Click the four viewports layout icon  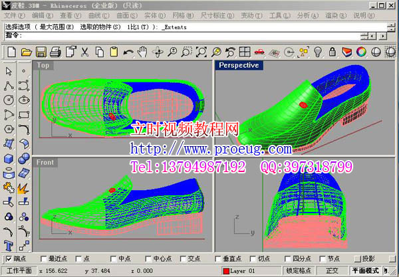[x=245, y=52]
